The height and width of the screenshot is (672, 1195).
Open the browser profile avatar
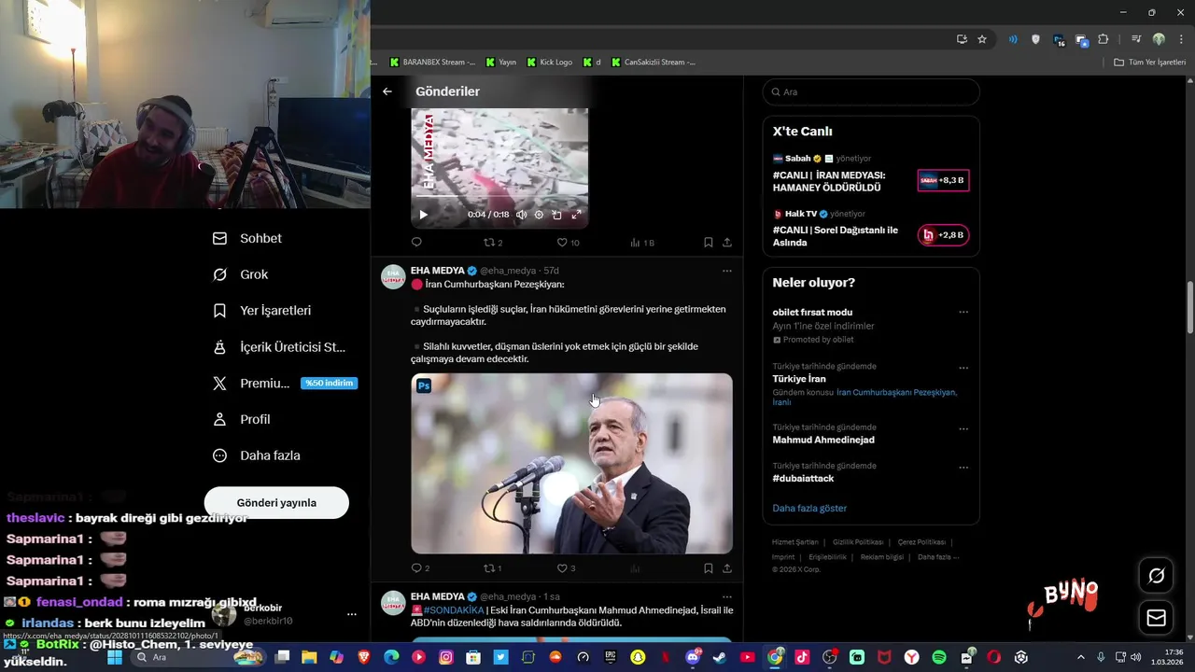pyautogui.click(x=1159, y=39)
